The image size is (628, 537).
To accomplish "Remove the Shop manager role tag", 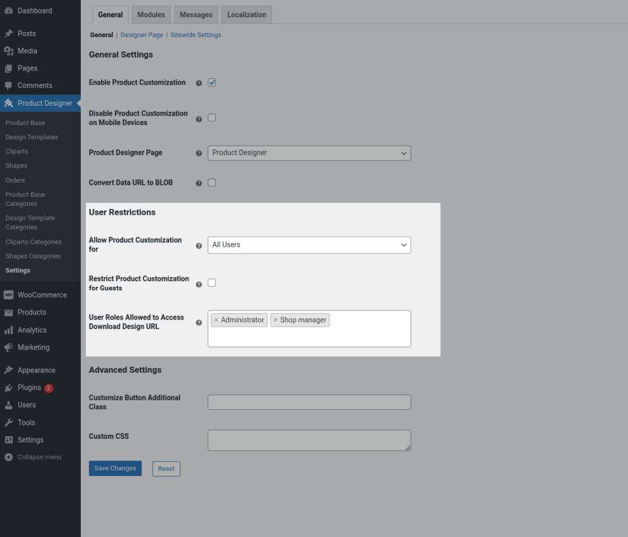I will point(276,320).
